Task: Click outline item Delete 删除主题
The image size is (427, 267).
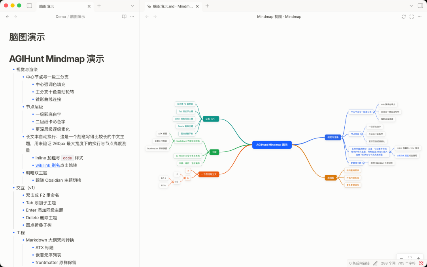Action: [x=42, y=218]
